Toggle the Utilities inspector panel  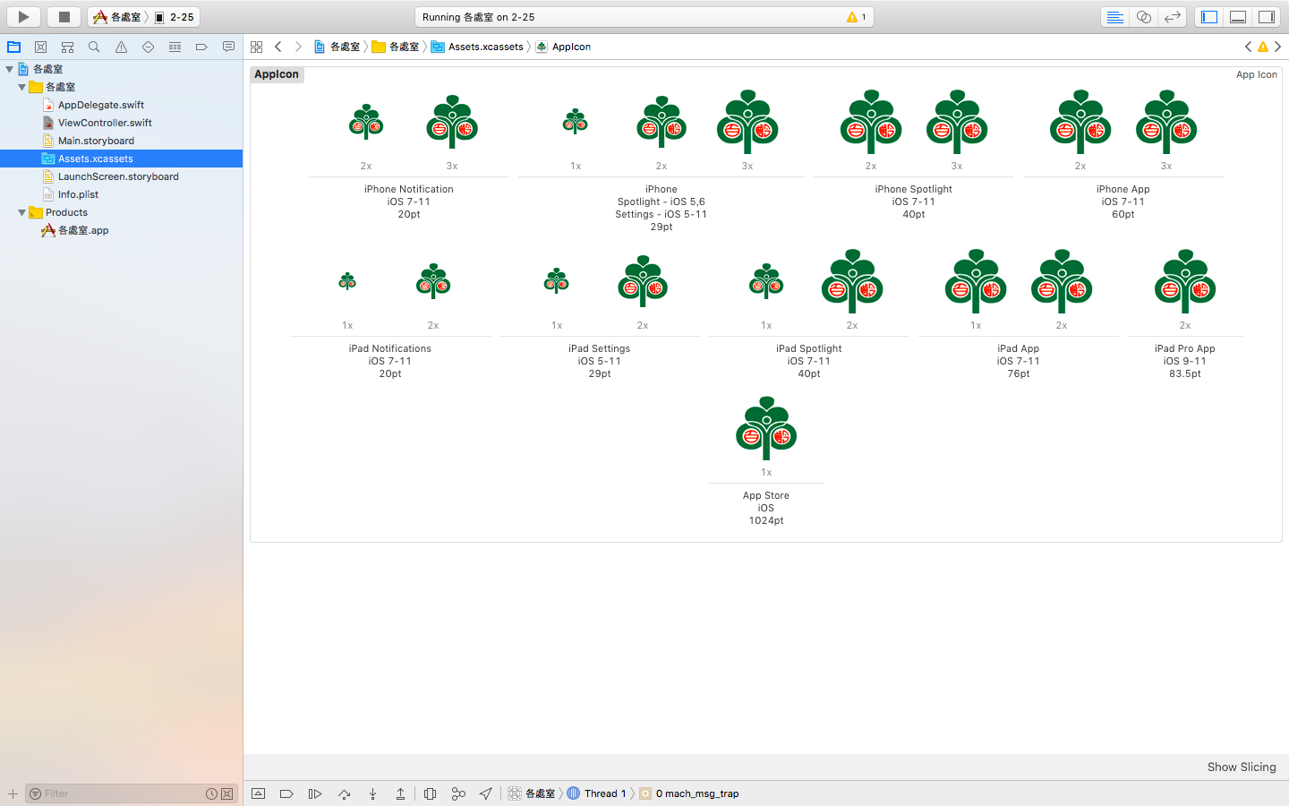click(1267, 17)
